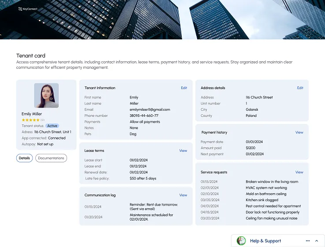The image size is (325, 247).
Task: Select the Broken window service request
Action: point(272,182)
